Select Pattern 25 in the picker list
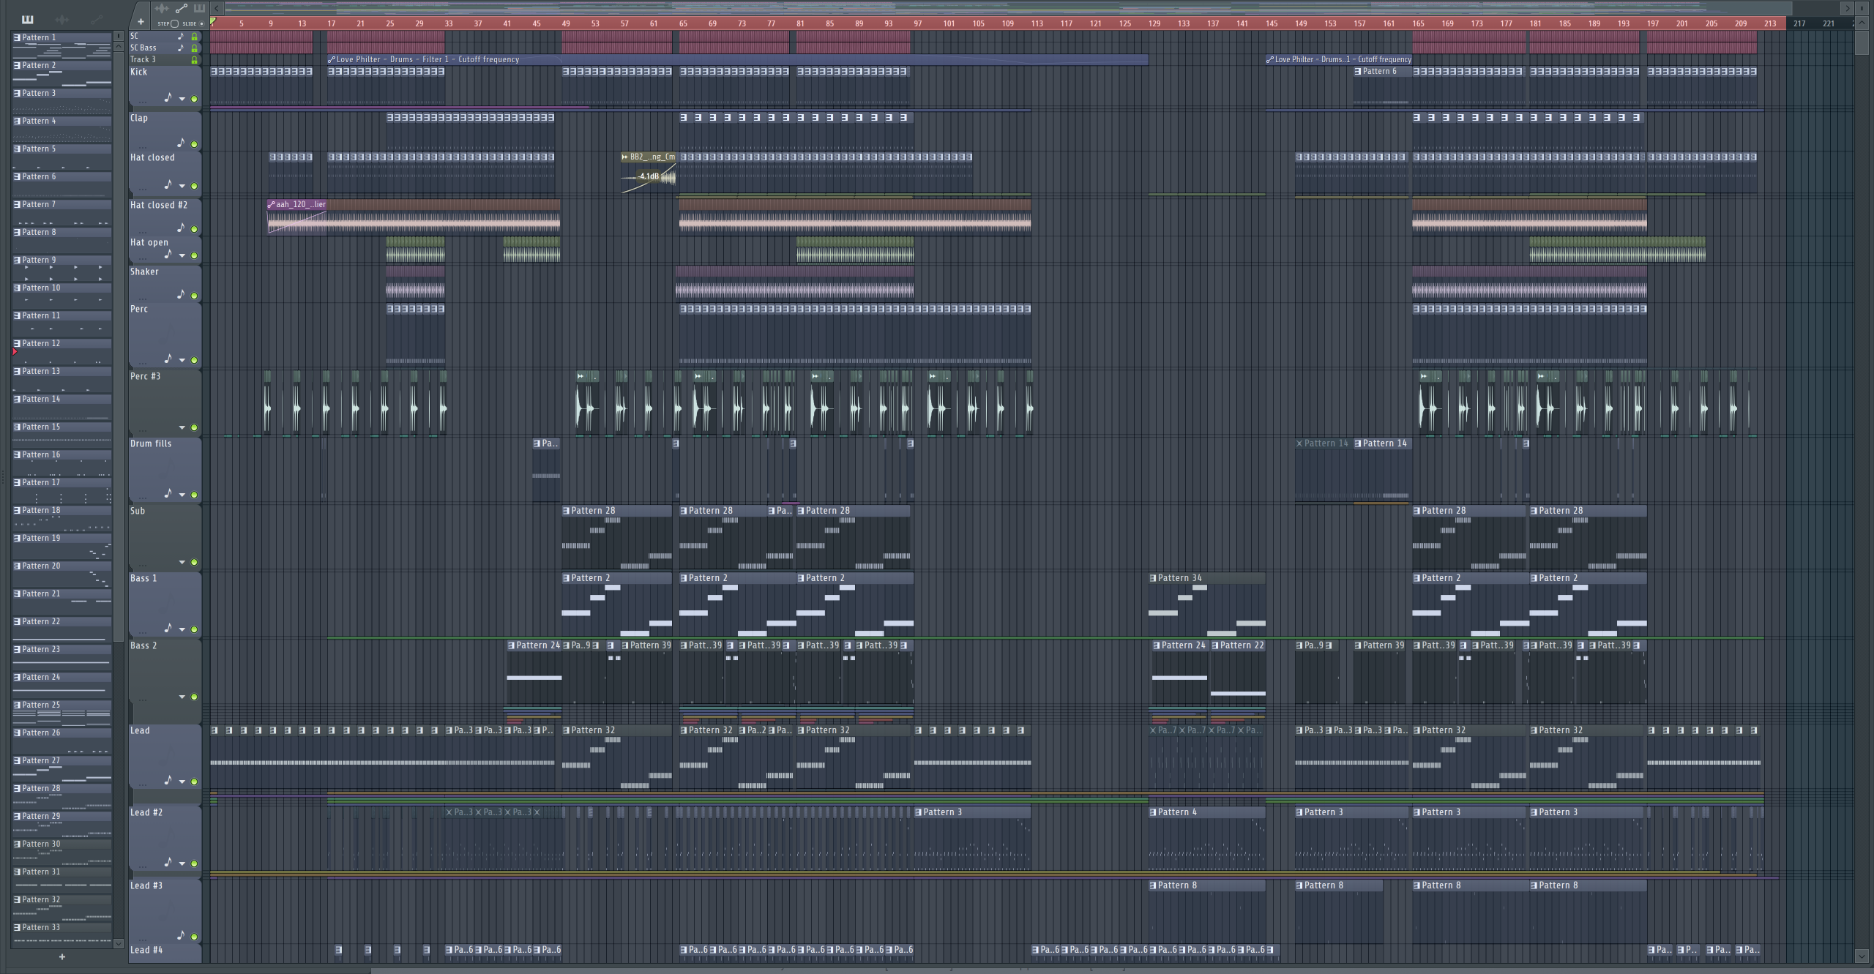This screenshot has height=974, width=1874. click(61, 711)
